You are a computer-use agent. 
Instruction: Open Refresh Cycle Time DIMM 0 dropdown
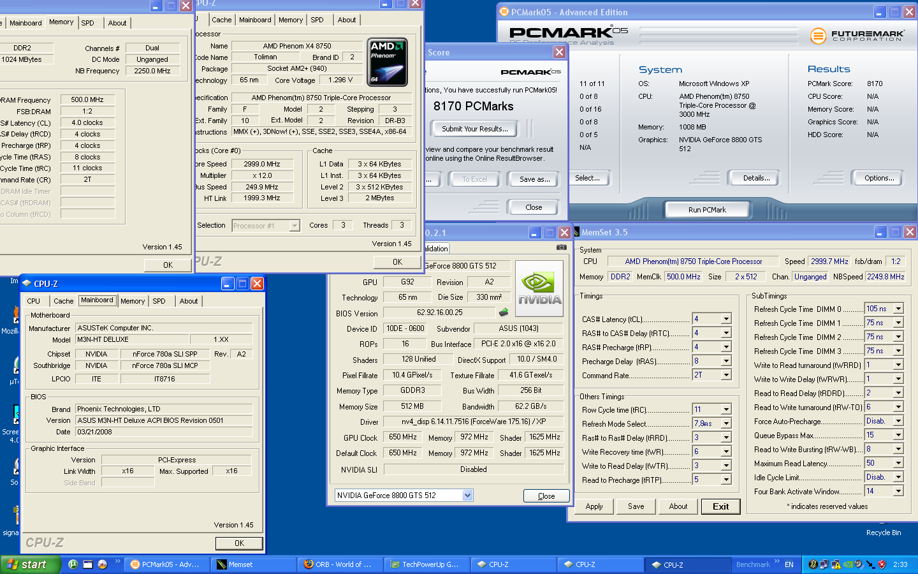(x=898, y=309)
